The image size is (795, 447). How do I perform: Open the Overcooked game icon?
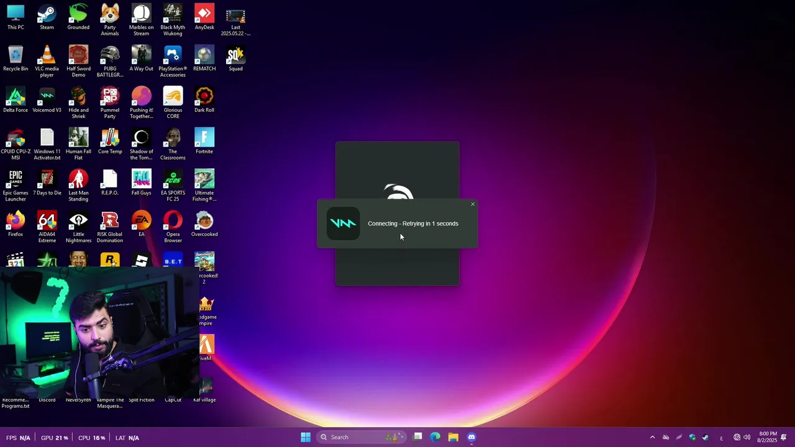[204, 224]
